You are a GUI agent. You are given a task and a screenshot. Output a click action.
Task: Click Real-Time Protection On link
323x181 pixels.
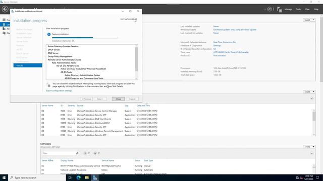pyautogui.click(x=225, y=42)
